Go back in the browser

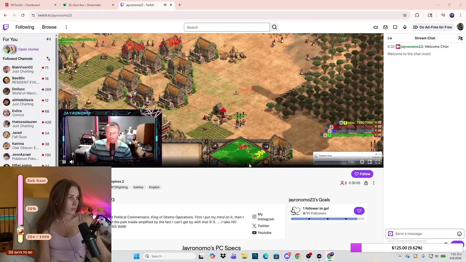5,15
